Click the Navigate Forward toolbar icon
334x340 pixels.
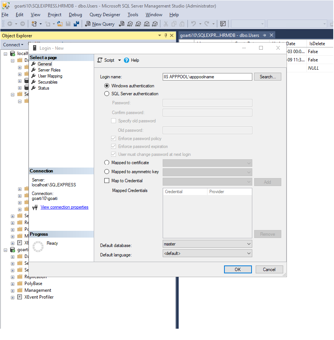click(x=22, y=24)
